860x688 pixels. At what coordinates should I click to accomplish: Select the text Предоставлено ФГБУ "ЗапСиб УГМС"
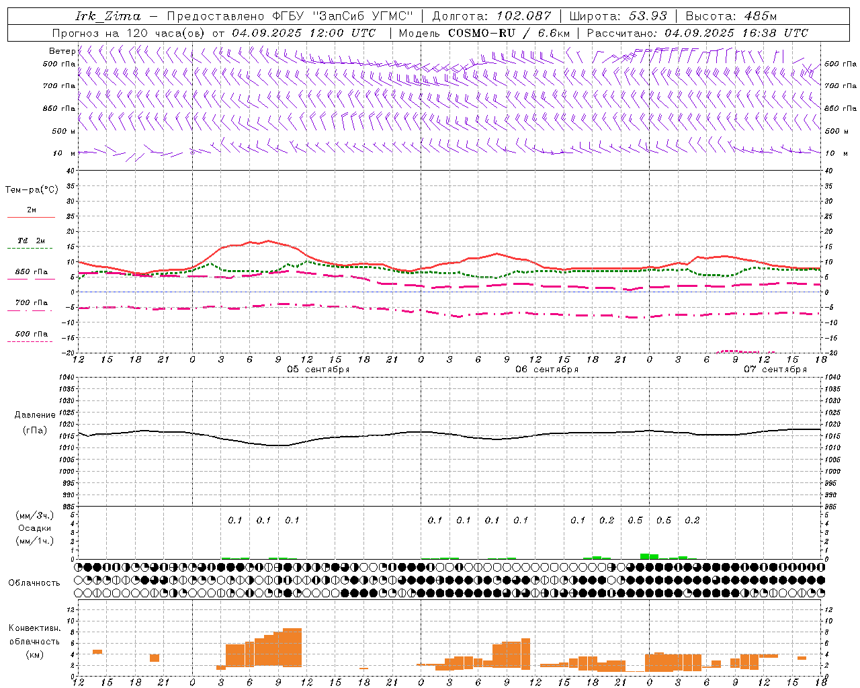tap(290, 16)
